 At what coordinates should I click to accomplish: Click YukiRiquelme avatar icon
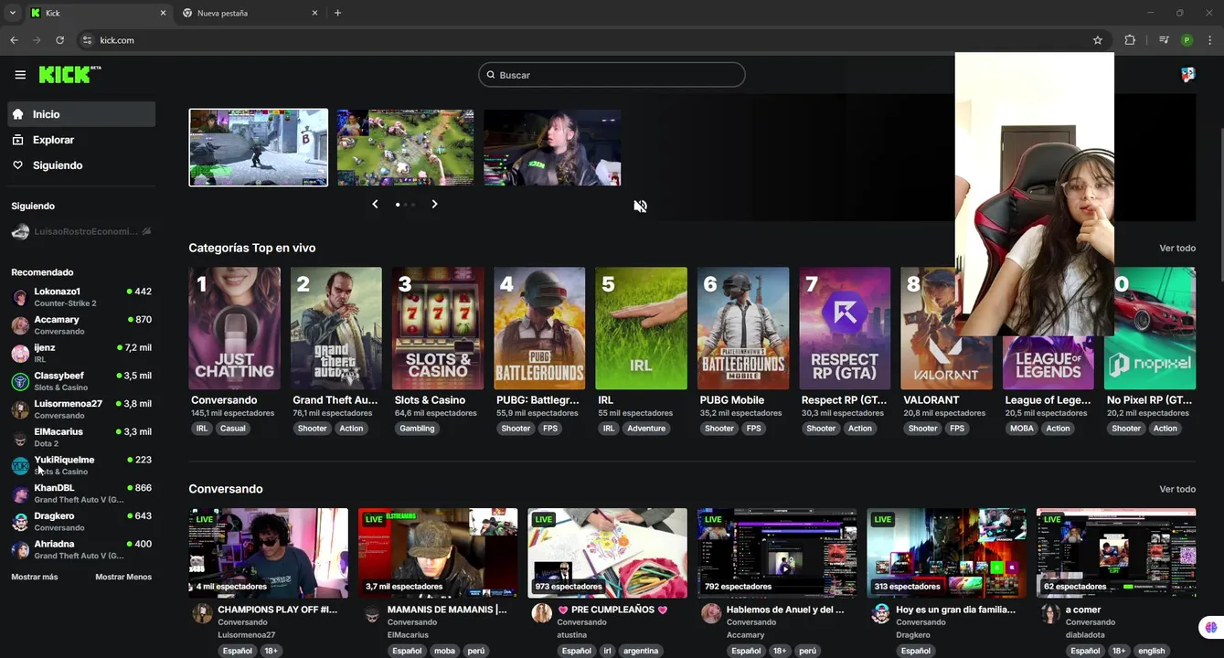point(20,466)
